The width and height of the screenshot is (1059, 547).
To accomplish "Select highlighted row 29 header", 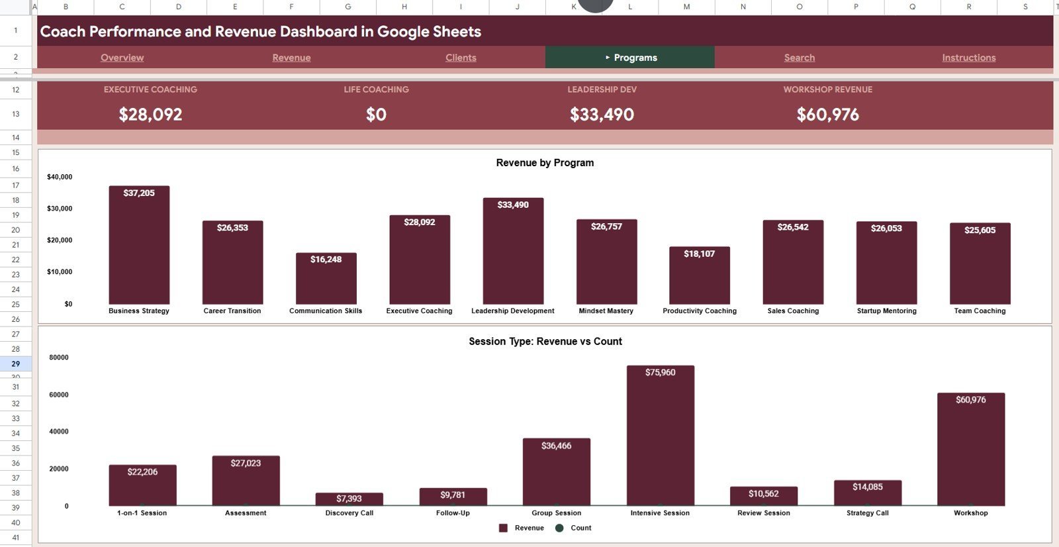I will pos(16,364).
